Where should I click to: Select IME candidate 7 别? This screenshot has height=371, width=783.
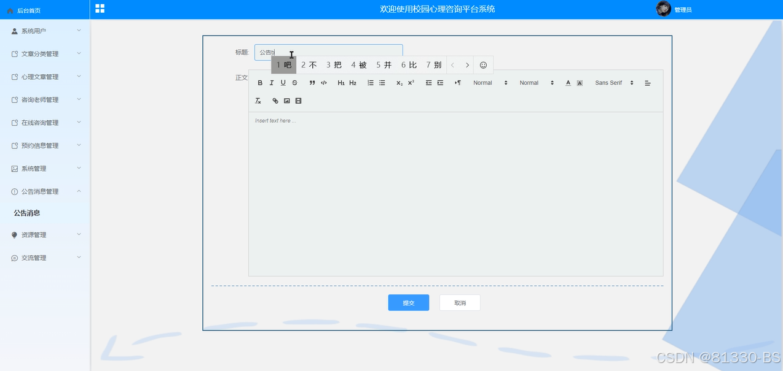pos(434,65)
